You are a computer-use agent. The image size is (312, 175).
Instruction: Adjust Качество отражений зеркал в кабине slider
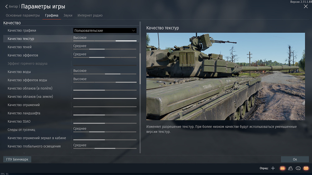coord(105,140)
